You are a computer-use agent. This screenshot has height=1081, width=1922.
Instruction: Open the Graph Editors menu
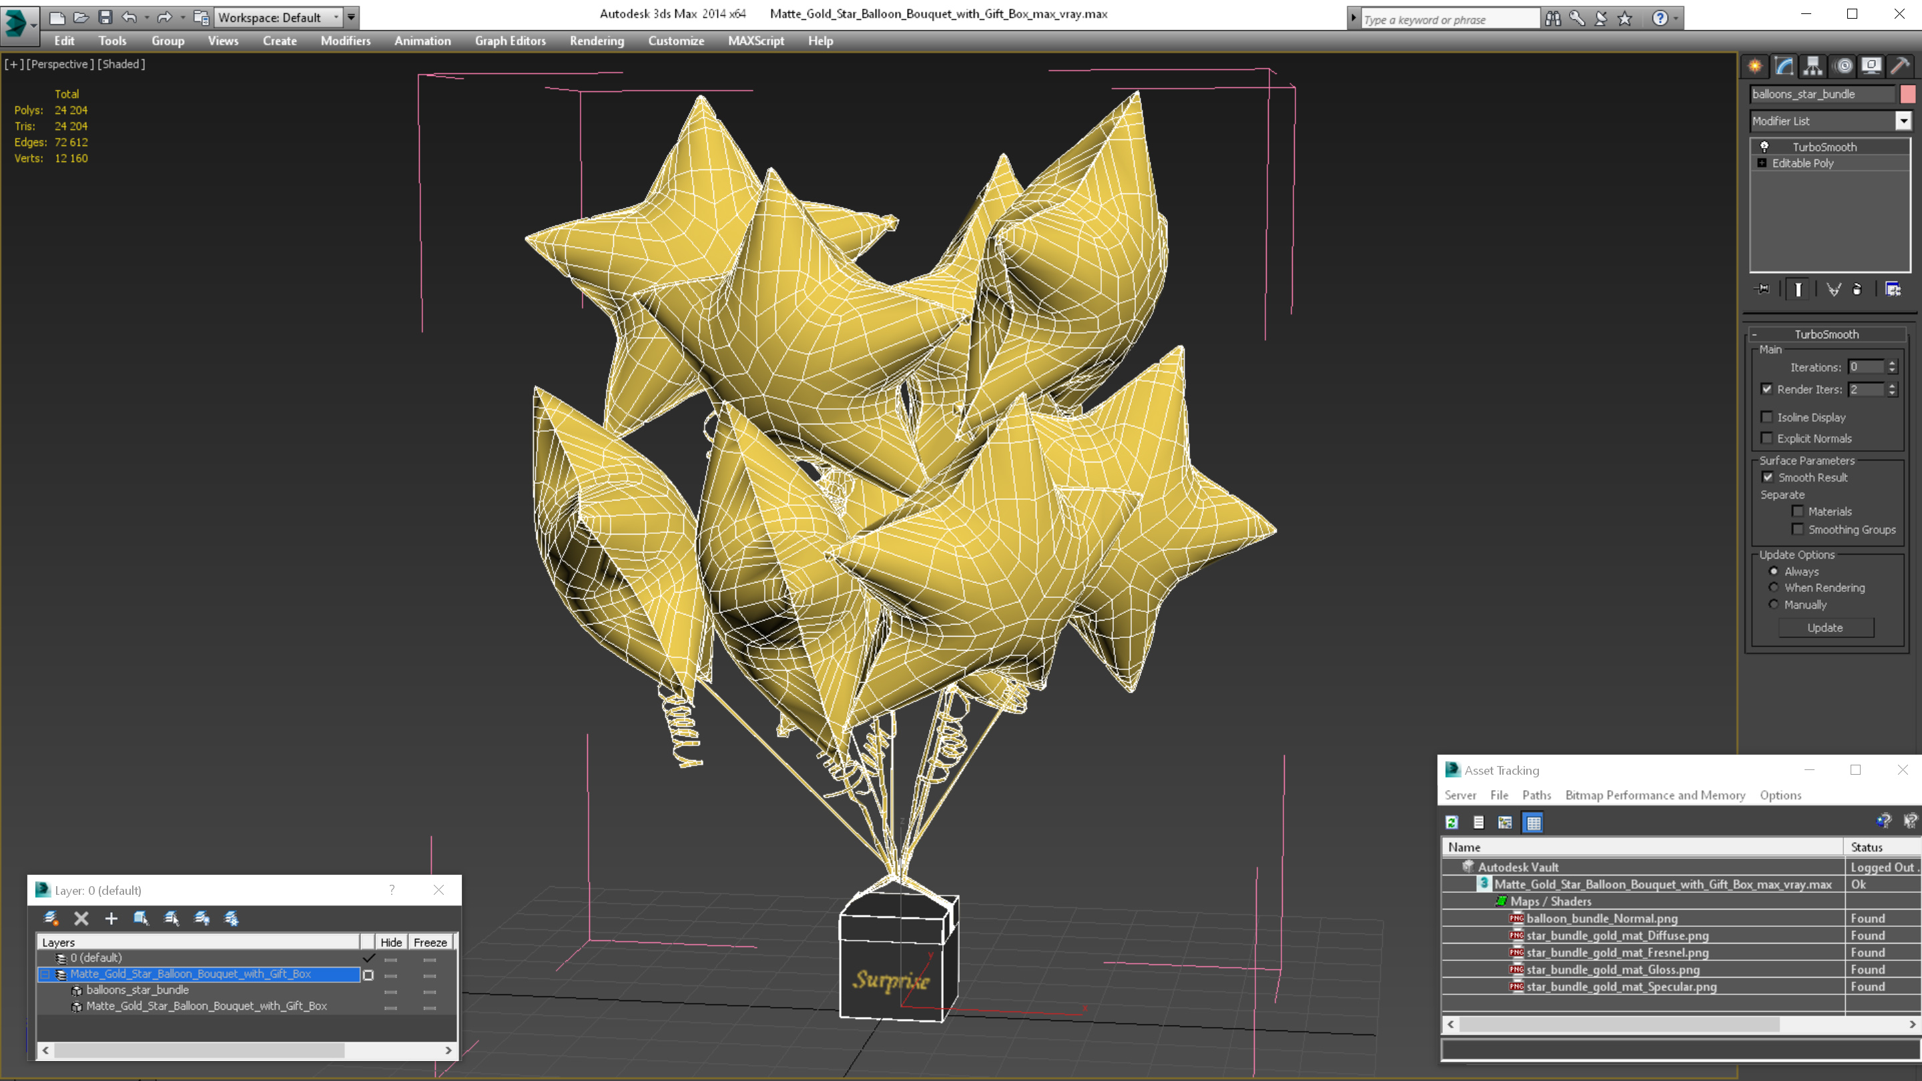point(511,41)
